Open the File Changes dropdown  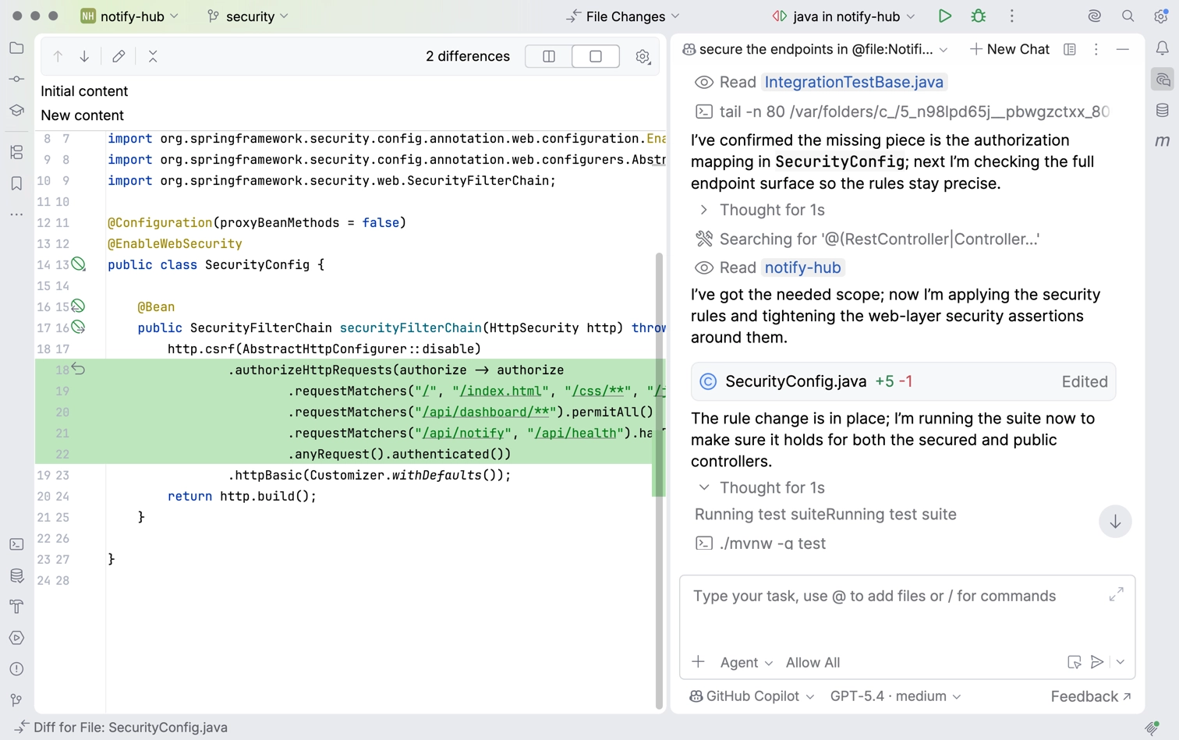pyautogui.click(x=623, y=16)
